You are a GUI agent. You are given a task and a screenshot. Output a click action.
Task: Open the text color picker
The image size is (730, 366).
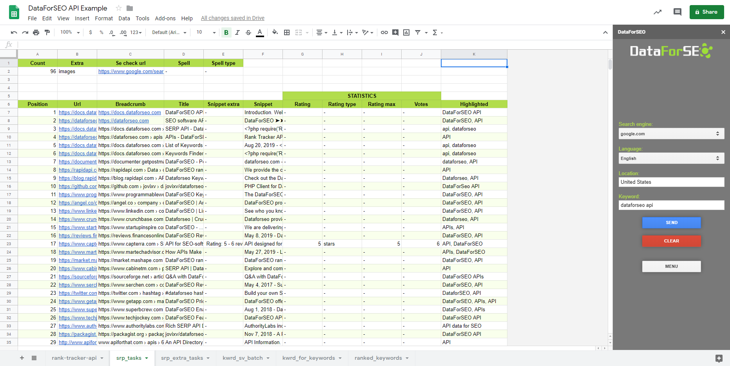260,32
